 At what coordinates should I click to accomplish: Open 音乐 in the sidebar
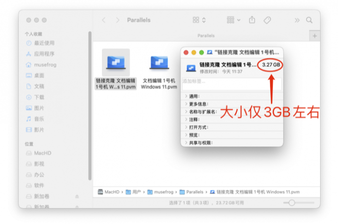[x=35, y=119]
